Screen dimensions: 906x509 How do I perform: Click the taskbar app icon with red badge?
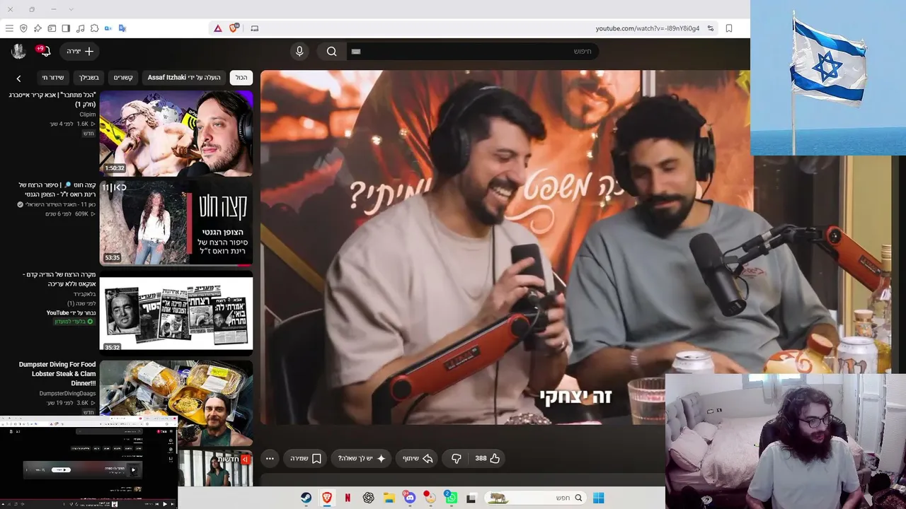pyautogui.click(x=430, y=498)
